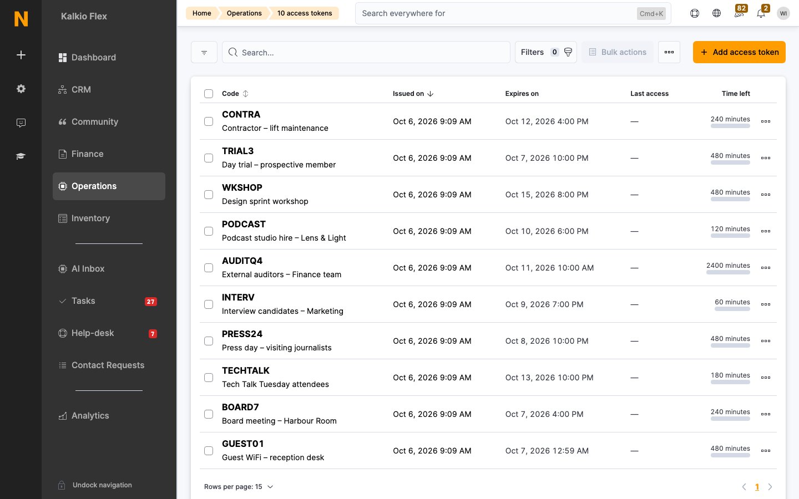Open row actions menu for WKSHOP
This screenshot has width=799, height=499.
click(766, 195)
